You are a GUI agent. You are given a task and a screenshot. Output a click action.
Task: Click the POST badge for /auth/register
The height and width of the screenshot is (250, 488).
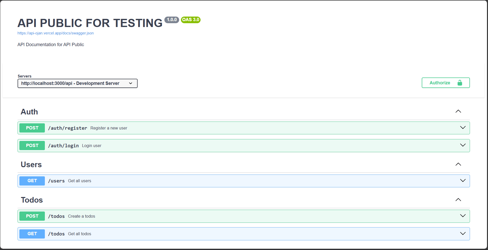point(32,128)
